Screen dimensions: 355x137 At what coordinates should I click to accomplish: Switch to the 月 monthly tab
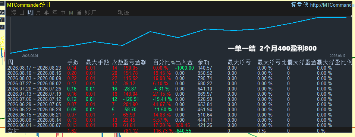tap(38, 13)
